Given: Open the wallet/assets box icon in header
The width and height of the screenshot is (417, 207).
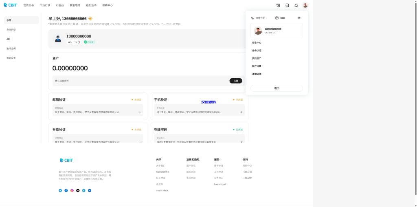Looking at the screenshot, I should point(278,5).
